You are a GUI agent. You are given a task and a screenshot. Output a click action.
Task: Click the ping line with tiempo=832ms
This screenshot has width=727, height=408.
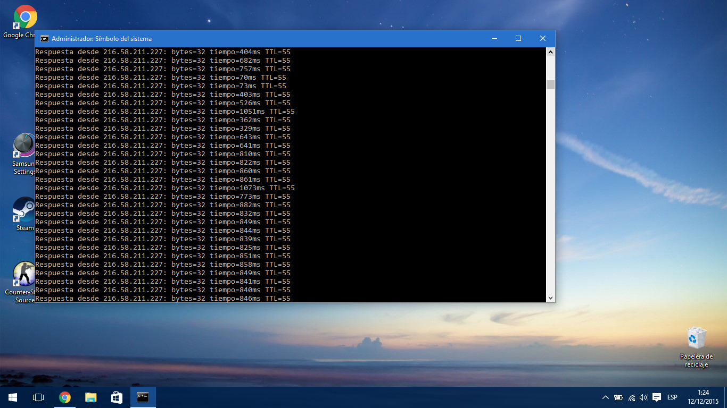[163, 214]
